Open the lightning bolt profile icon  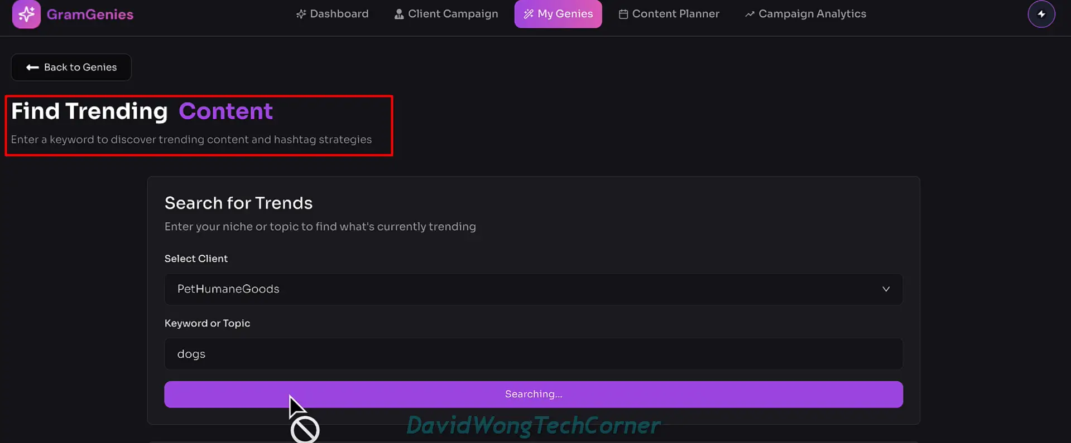pos(1041,14)
